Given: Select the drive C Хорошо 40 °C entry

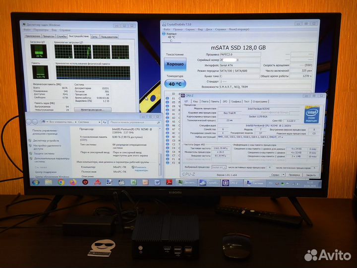Looking at the screenshot, I should pyautogui.click(x=171, y=37).
